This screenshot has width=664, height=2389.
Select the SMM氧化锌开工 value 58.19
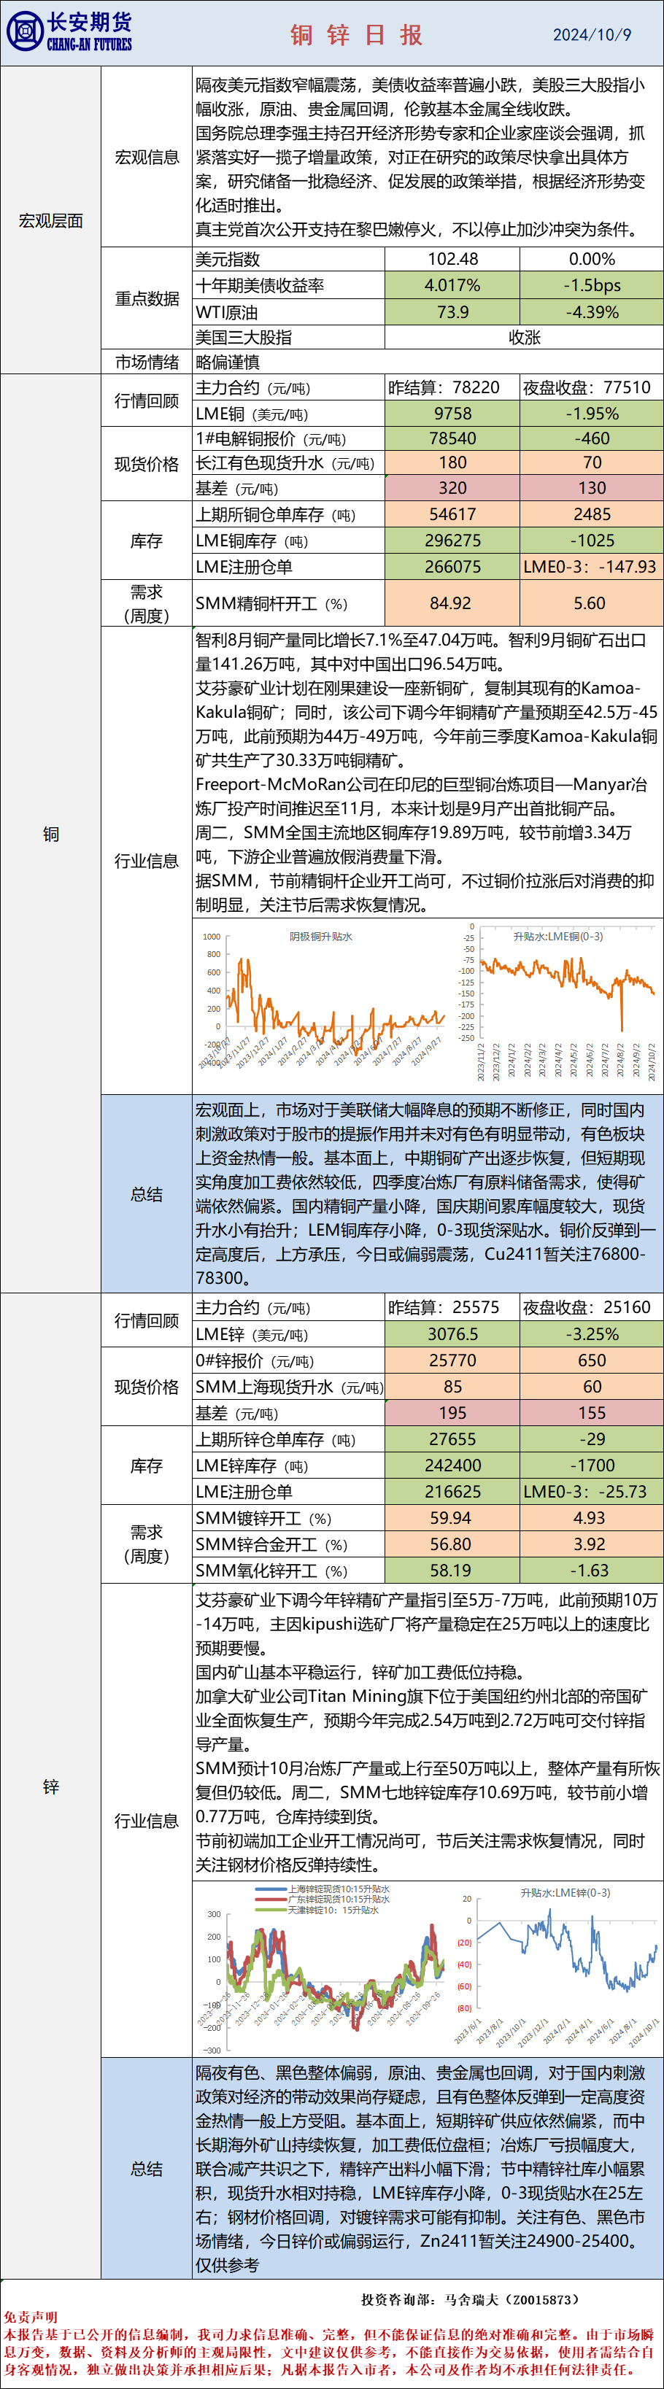pos(452,1570)
